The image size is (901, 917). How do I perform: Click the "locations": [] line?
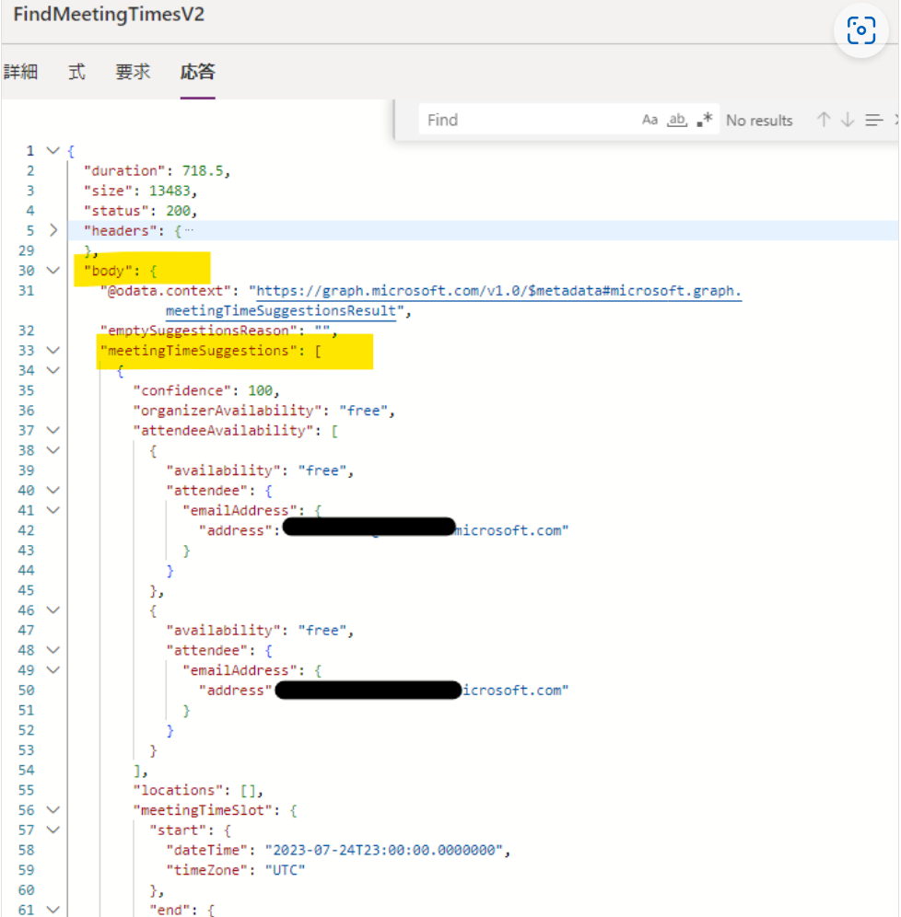tap(198, 790)
